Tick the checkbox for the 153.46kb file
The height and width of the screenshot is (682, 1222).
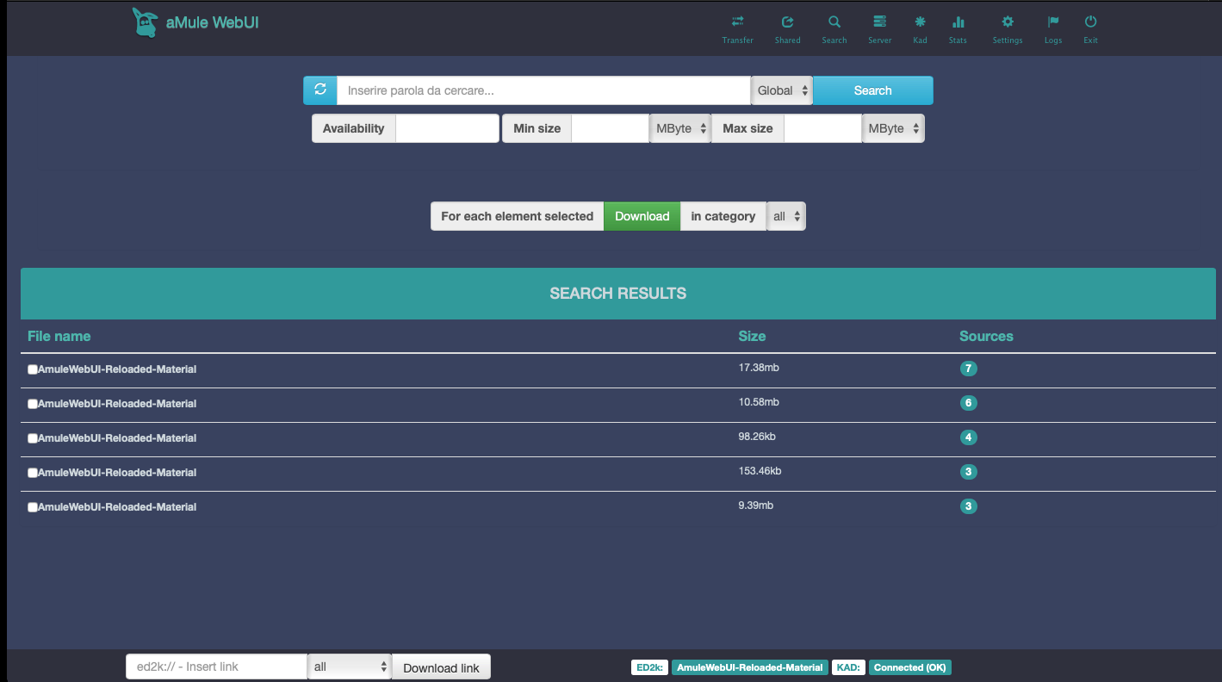33,473
